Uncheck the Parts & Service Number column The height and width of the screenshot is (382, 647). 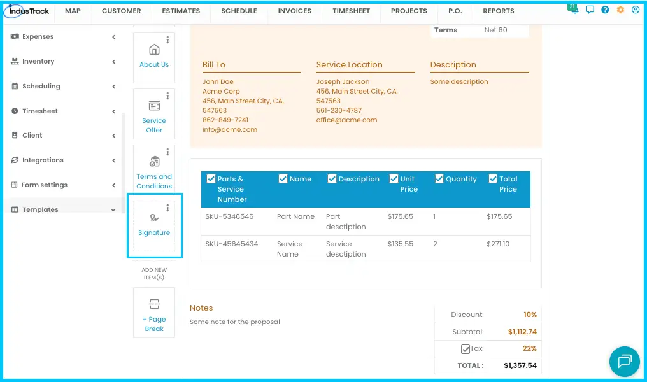(x=211, y=179)
